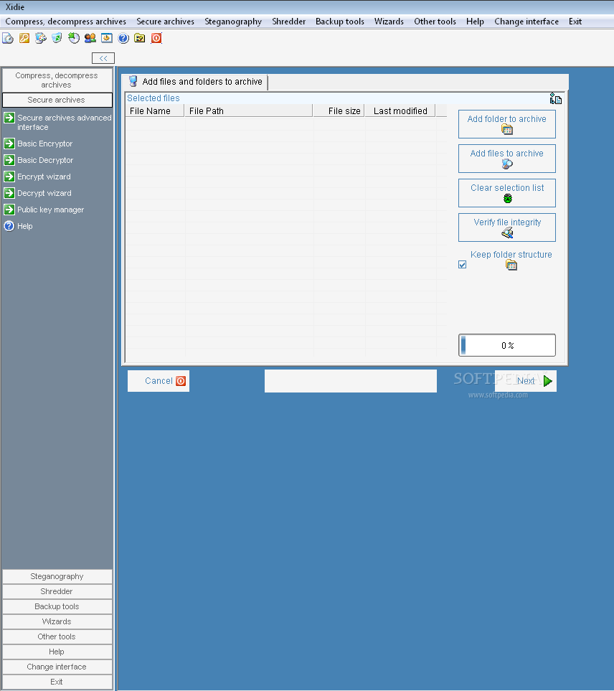Open the Help menu in the menu bar
614x691 pixels.
(475, 22)
